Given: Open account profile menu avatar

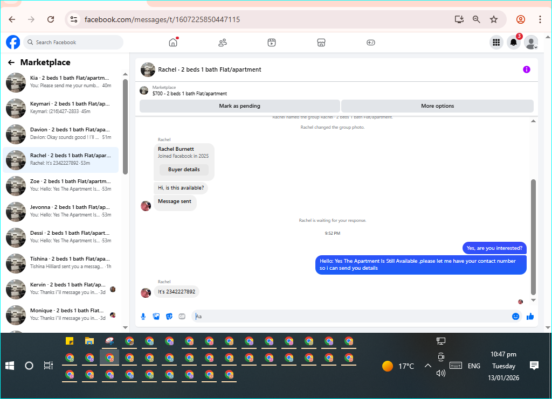Looking at the screenshot, I should click(x=531, y=43).
